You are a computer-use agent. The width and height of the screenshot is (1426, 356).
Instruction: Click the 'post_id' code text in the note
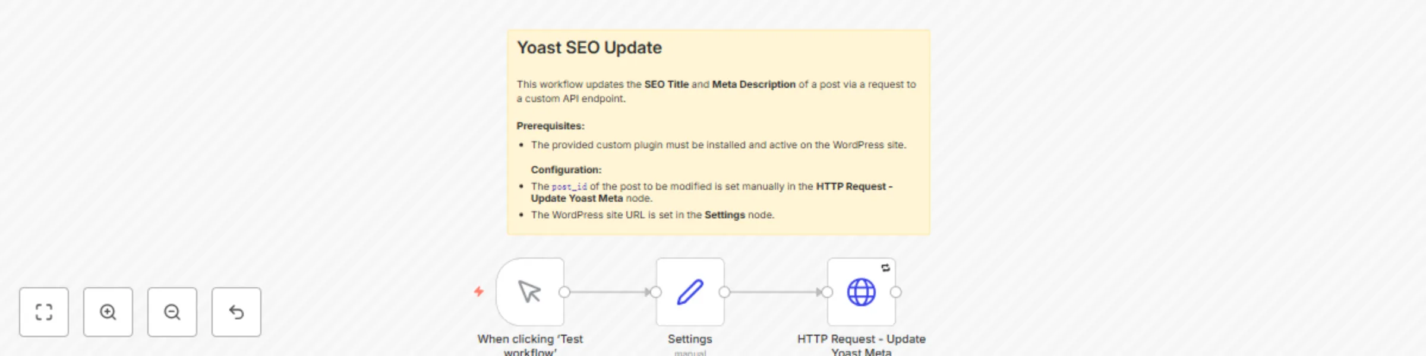coord(569,187)
